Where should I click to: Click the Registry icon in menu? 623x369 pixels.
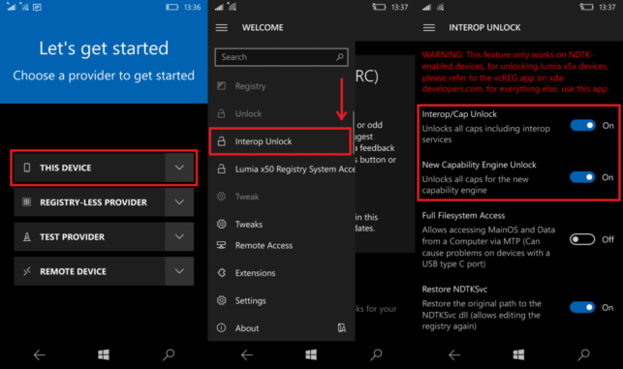pyautogui.click(x=221, y=86)
